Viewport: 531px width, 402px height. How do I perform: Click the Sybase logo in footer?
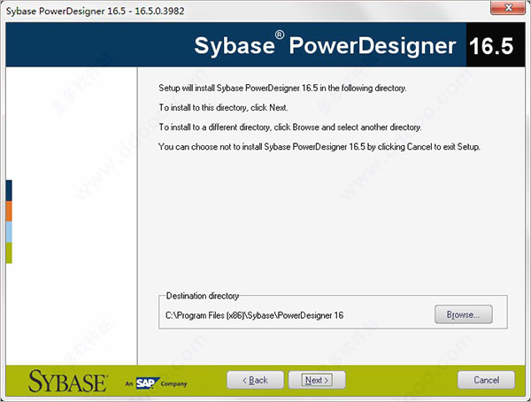(x=68, y=382)
